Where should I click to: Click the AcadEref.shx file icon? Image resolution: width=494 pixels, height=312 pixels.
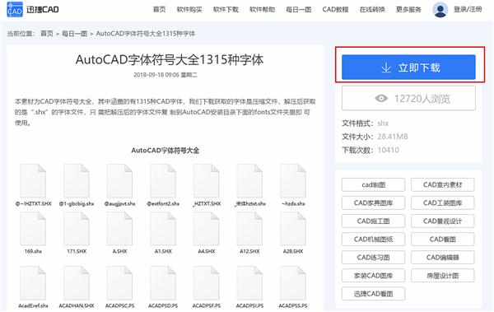[x=33, y=283]
